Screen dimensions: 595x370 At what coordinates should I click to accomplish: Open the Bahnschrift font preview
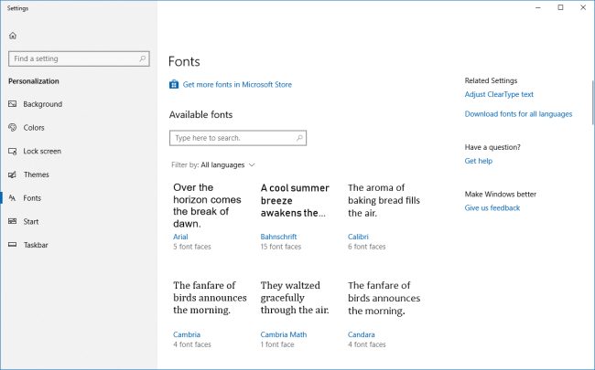[293, 216]
